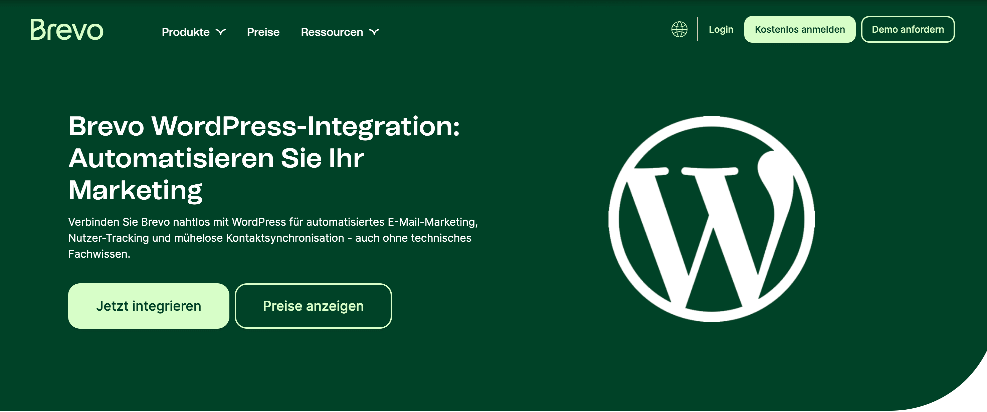
Task: Click the paragraph starting 'Verbinden Sie Brevo nahtlos'
Action: (273, 238)
